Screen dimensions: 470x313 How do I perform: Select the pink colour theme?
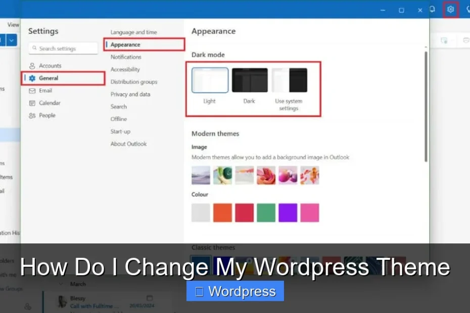click(x=310, y=213)
